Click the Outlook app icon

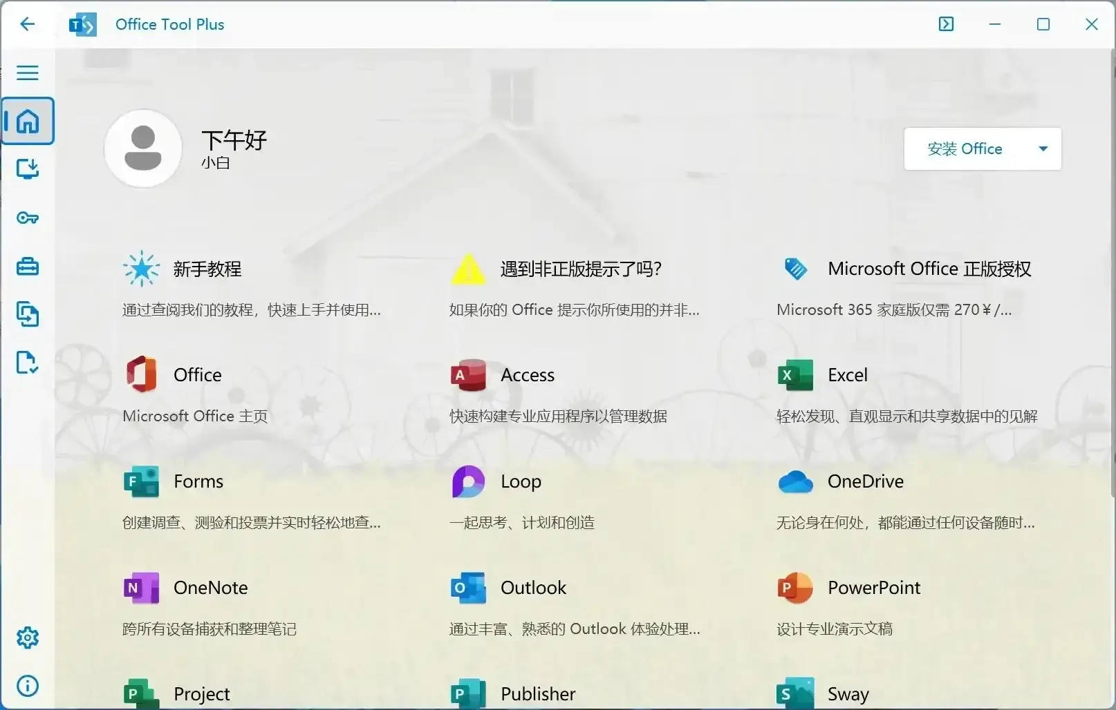[x=468, y=588]
